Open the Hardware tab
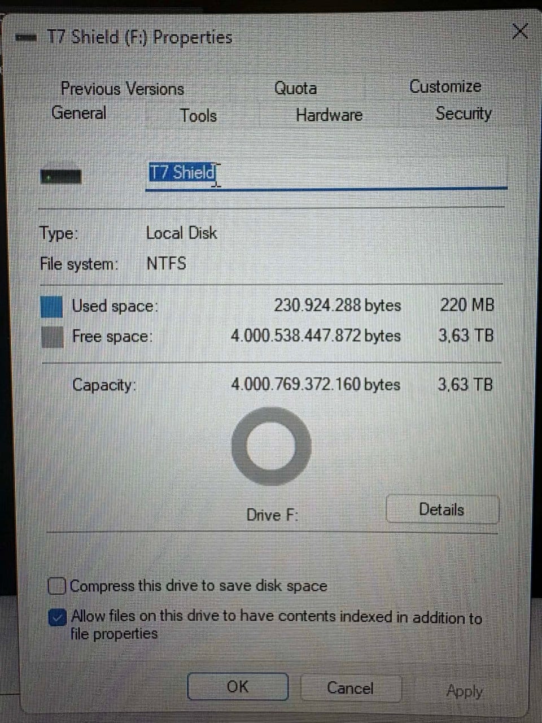The height and width of the screenshot is (723, 542). click(x=329, y=115)
